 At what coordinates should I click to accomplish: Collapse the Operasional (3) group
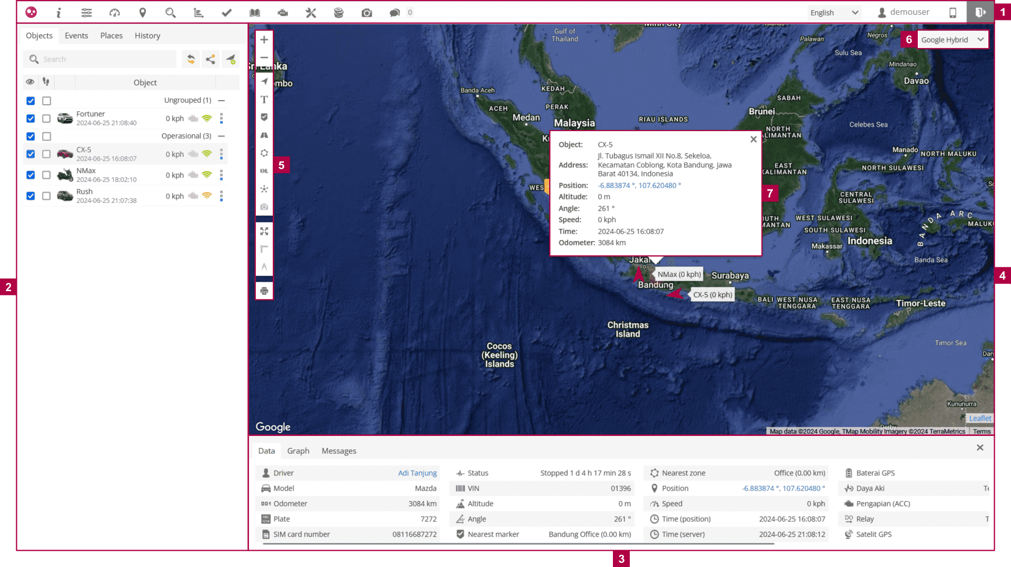(222, 136)
